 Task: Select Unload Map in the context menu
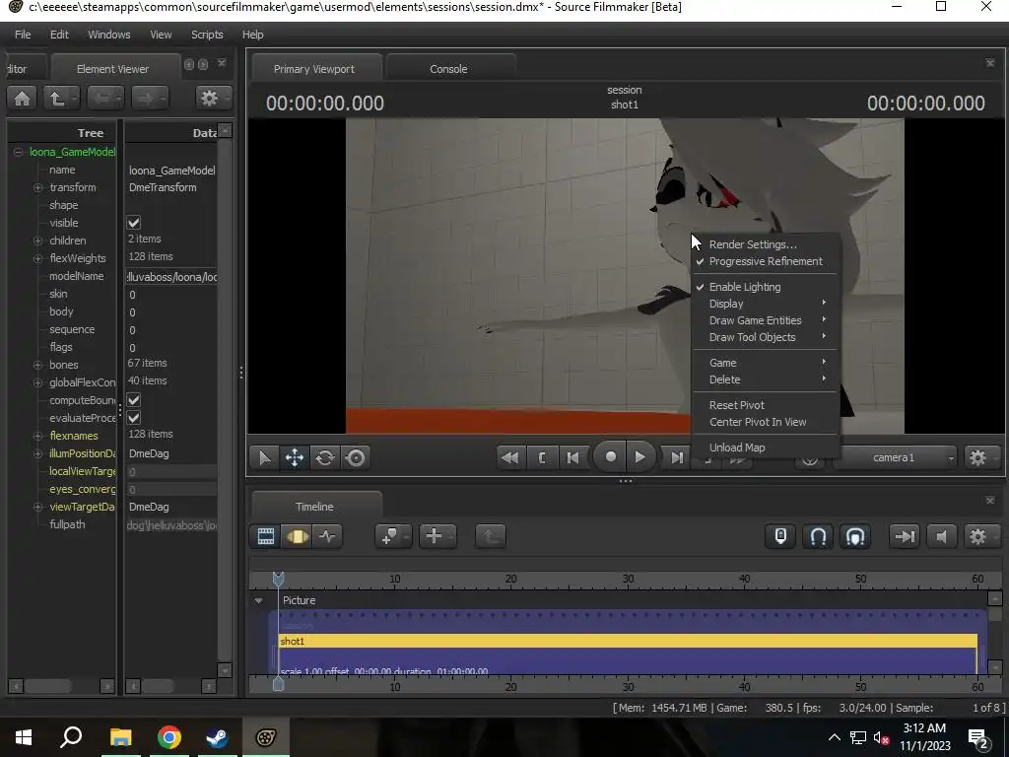(766, 447)
